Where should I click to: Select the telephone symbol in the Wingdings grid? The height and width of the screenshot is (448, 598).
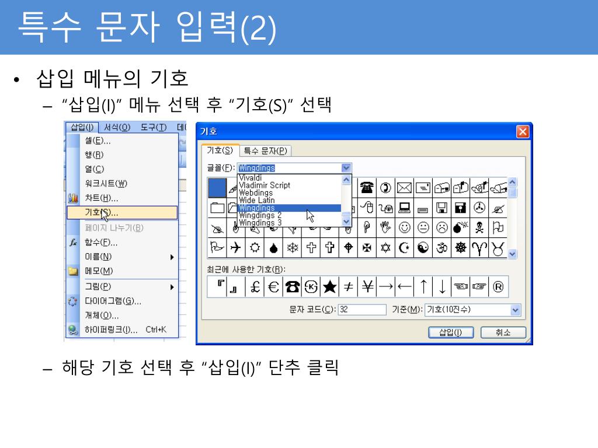[367, 187]
